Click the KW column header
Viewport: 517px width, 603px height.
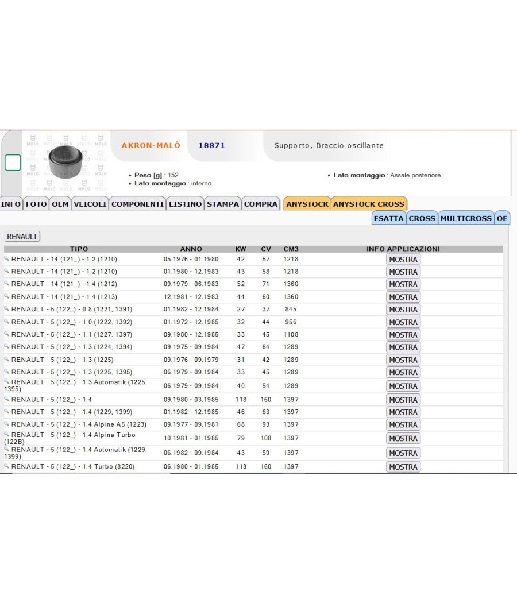[x=241, y=249]
